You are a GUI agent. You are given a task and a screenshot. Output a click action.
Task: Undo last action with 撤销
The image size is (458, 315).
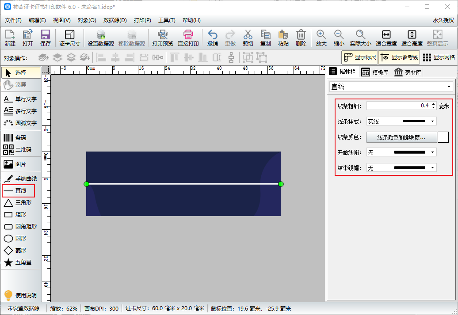(x=212, y=38)
